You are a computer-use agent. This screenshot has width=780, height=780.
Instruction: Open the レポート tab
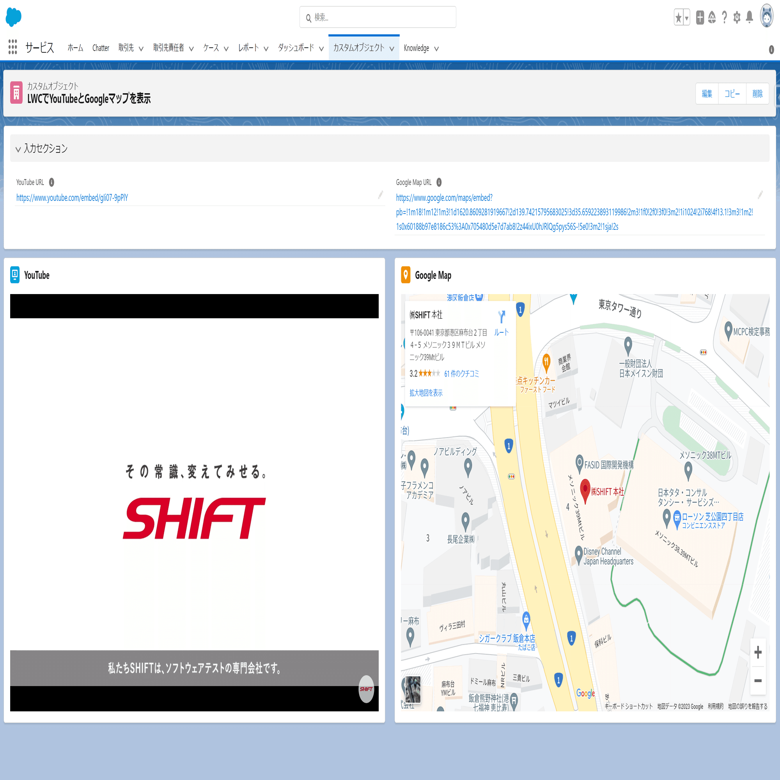[248, 48]
